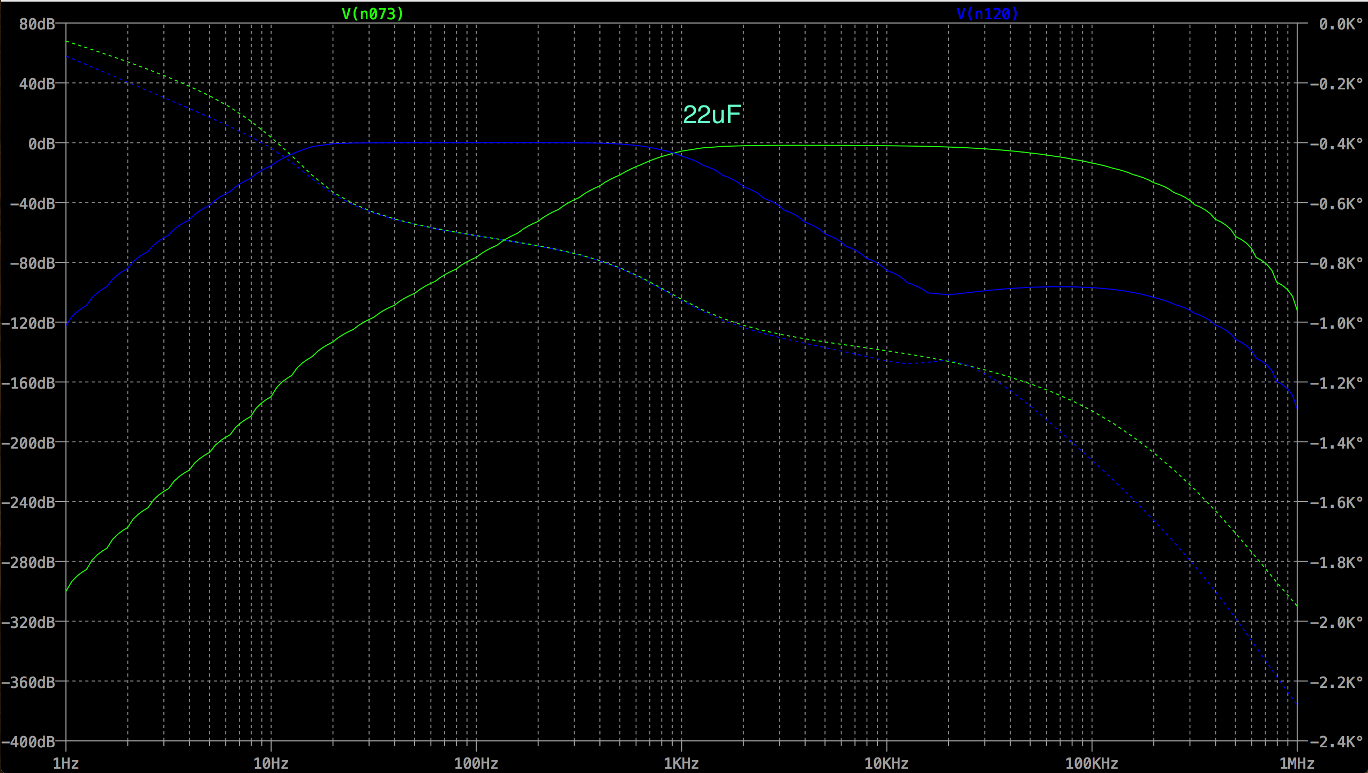This screenshot has width=1368, height=773.
Task: Click the -0.2K° phase axis label
Action: (x=1336, y=84)
